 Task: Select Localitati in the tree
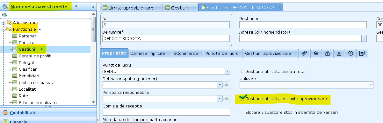28,89
